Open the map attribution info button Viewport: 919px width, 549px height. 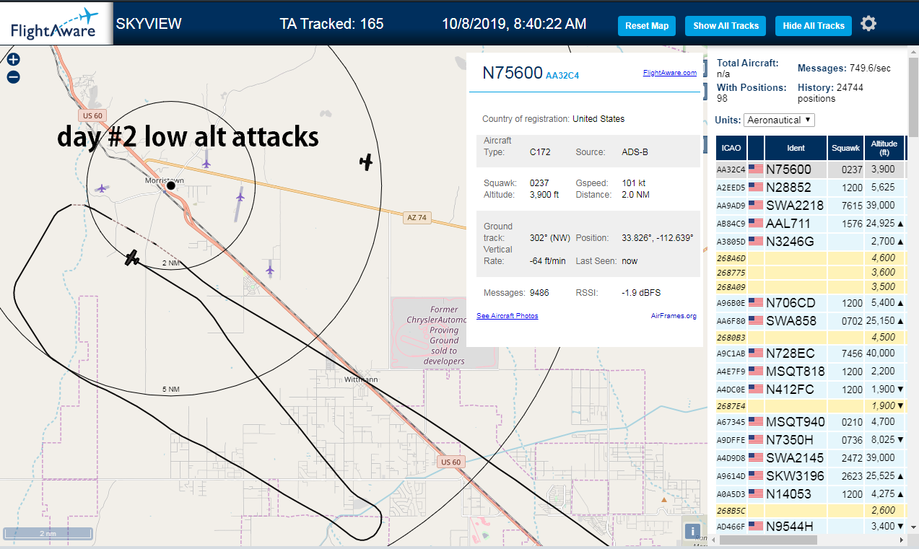tap(693, 532)
